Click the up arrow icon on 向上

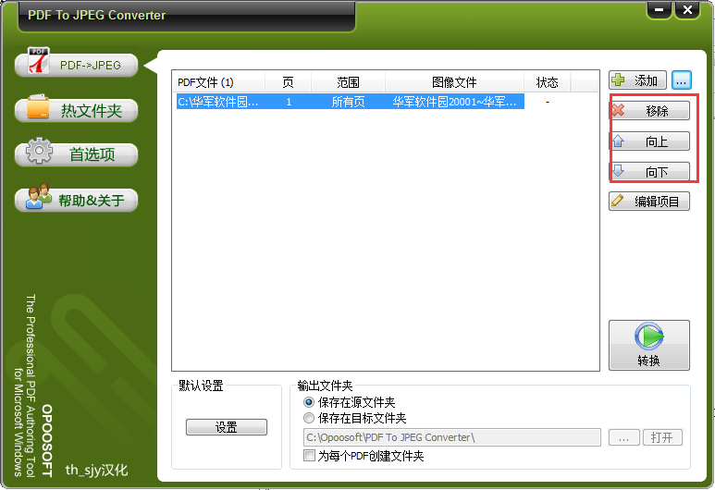pos(618,141)
